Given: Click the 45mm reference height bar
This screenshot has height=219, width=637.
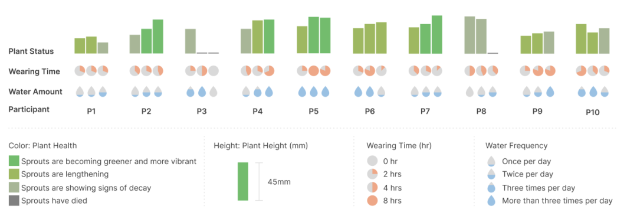Looking at the screenshot, I should pyautogui.click(x=243, y=181).
